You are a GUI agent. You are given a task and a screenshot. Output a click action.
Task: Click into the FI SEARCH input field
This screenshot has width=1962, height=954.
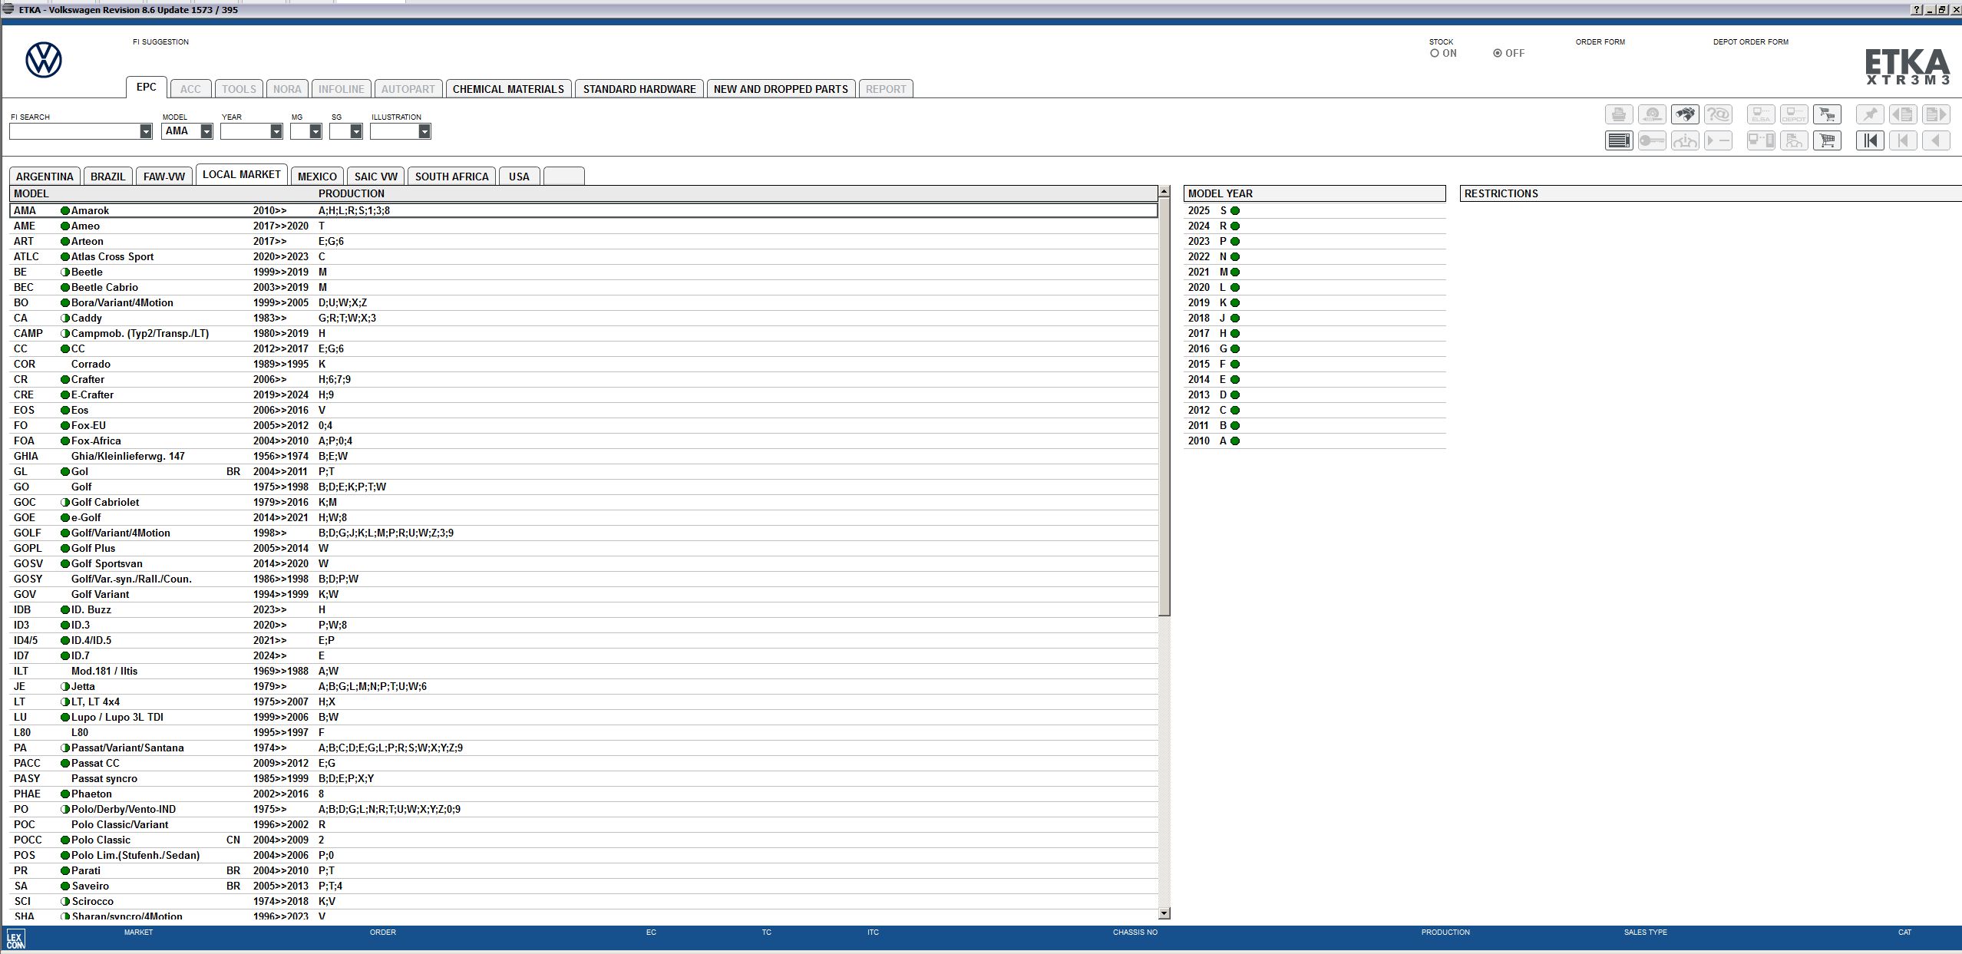[x=74, y=131]
